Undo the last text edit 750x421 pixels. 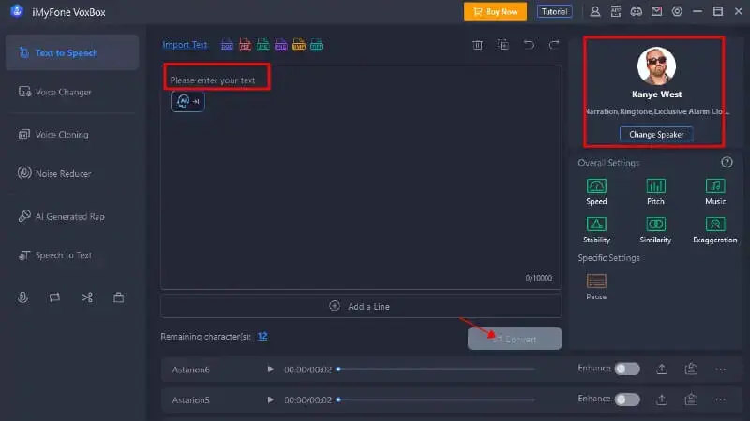point(529,45)
